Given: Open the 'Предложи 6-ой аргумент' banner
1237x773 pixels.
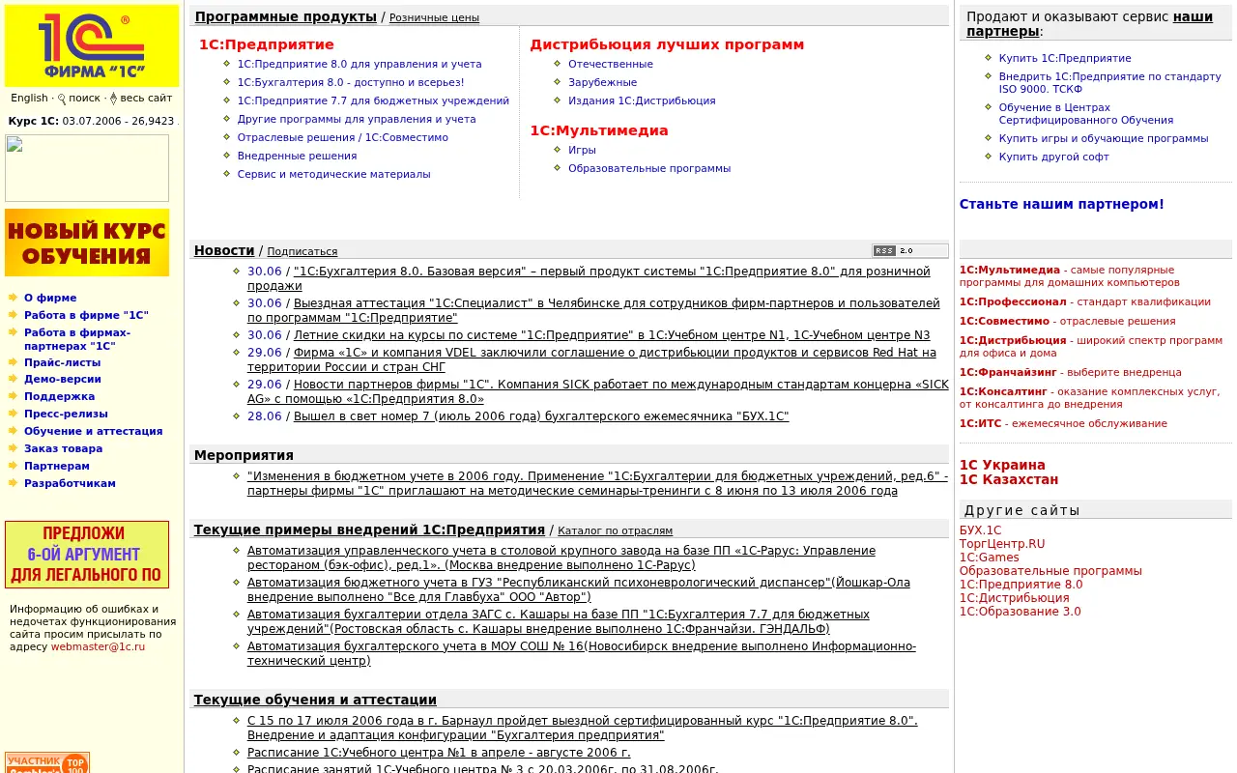Looking at the screenshot, I should [87, 555].
